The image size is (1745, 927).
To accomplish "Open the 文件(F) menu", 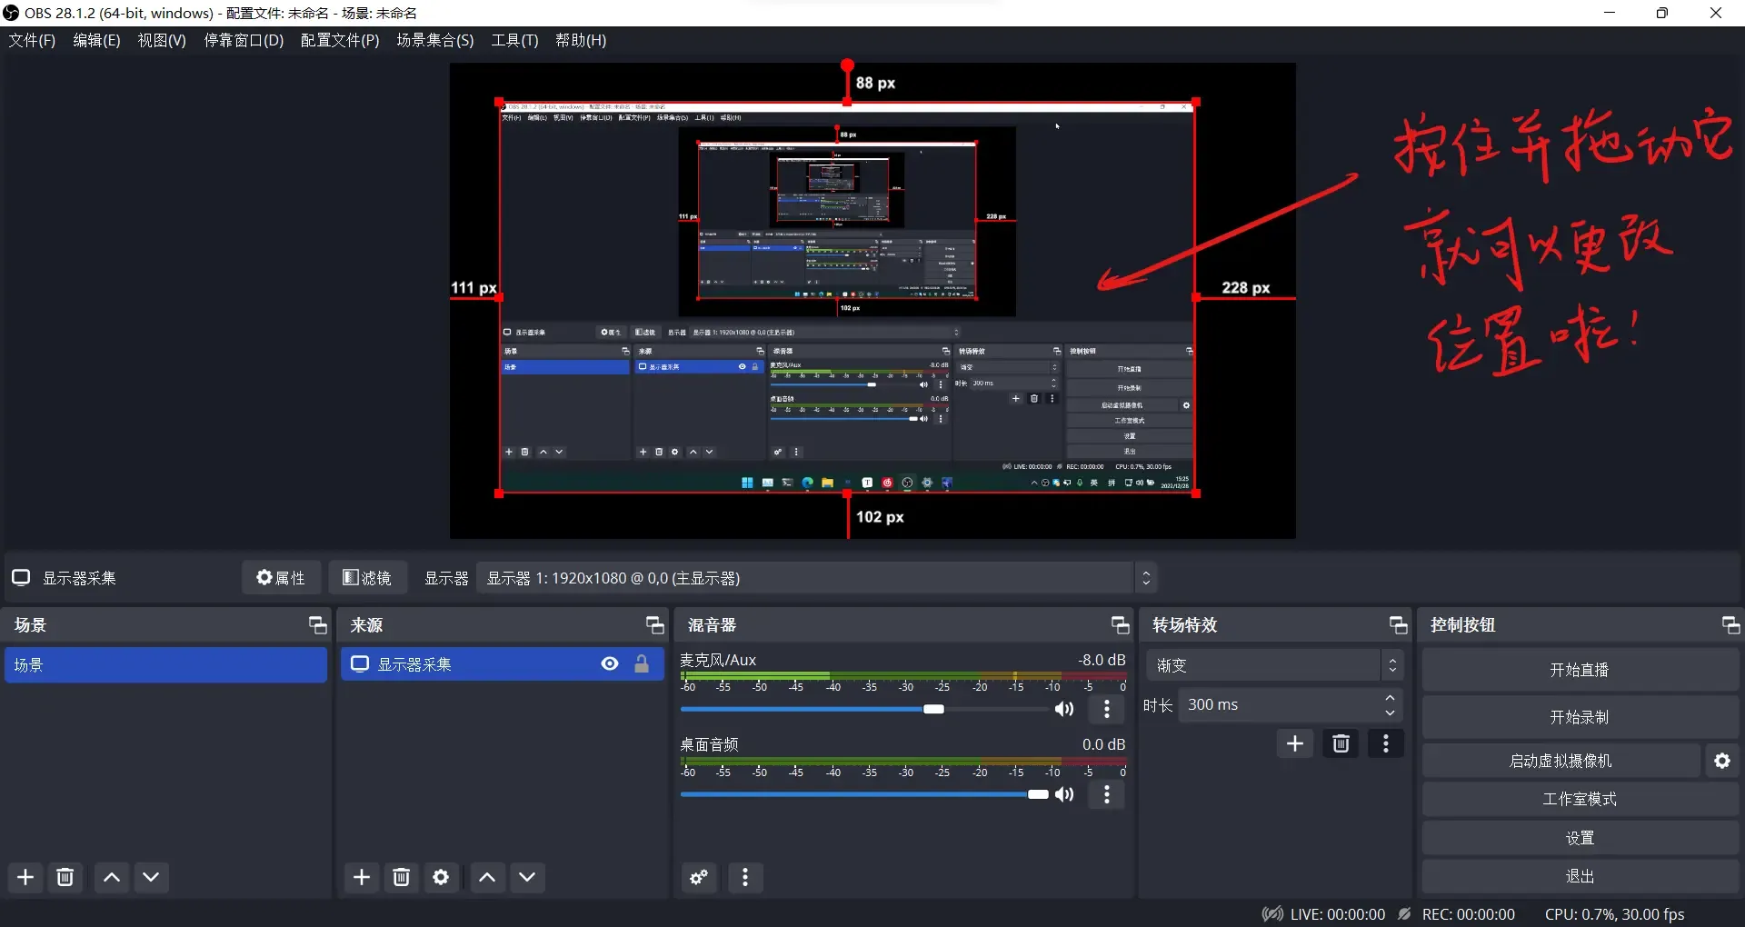I will 32,40.
